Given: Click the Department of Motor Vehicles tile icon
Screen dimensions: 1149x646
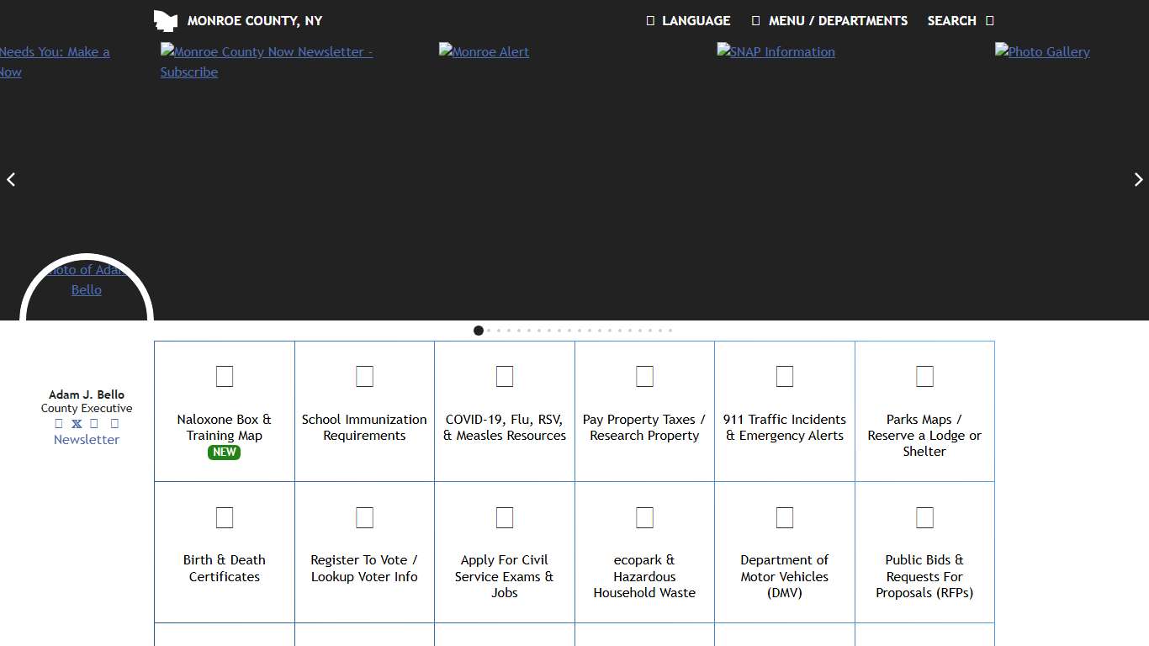Looking at the screenshot, I should pyautogui.click(x=785, y=517).
